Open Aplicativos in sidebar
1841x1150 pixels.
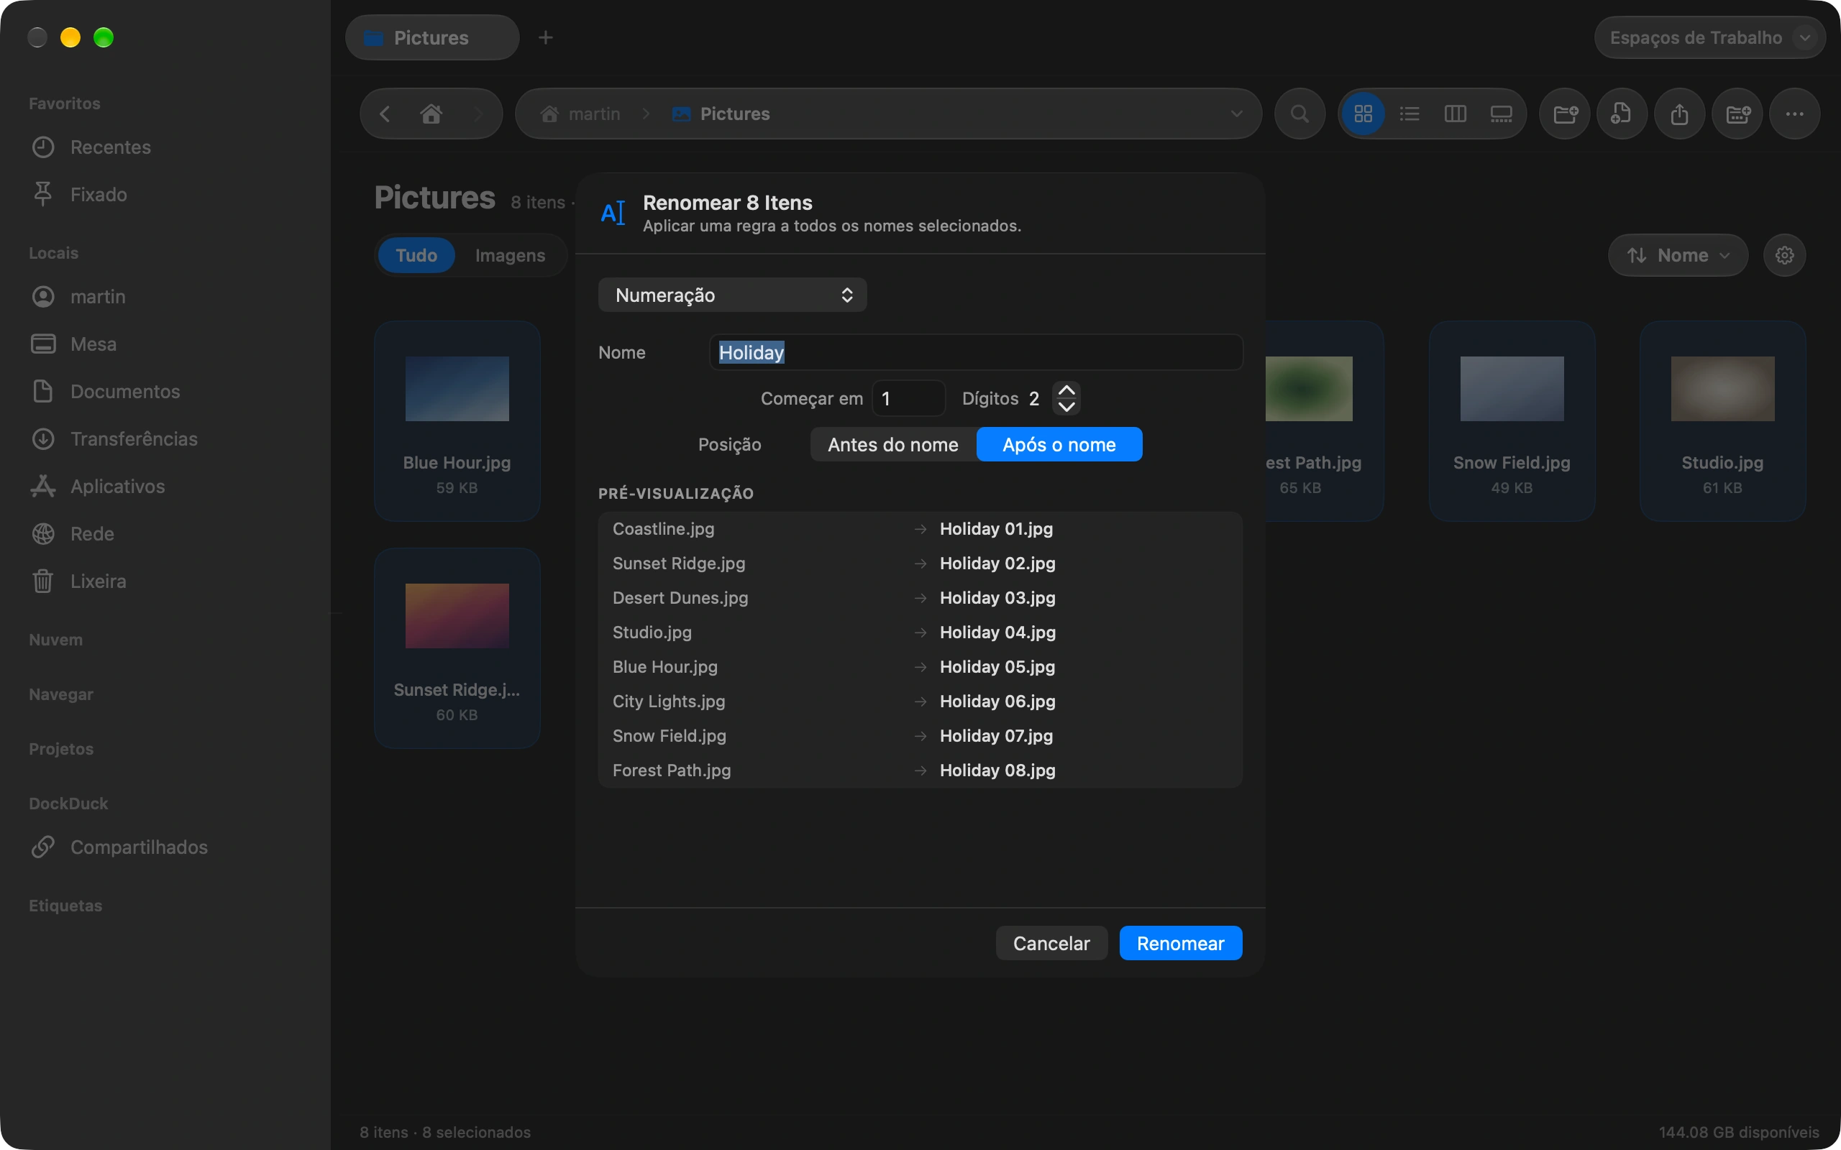click(98, 486)
